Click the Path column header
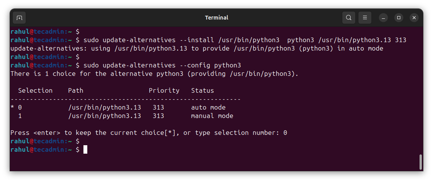 [x=76, y=90]
